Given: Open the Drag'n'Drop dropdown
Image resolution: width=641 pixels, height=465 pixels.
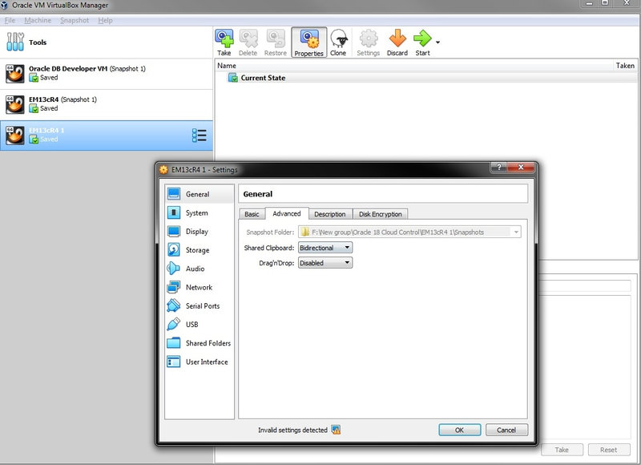Looking at the screenshot, I should pos(324,263).
